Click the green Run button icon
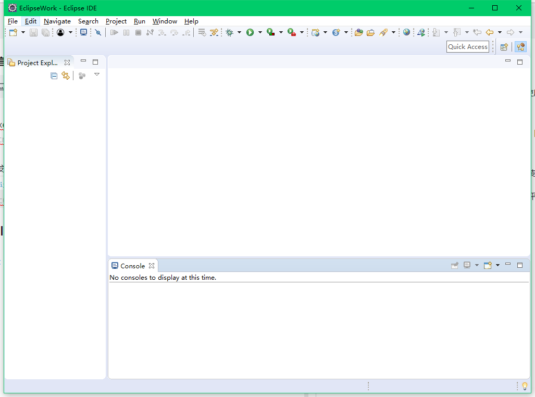 [x=250, y=32]
